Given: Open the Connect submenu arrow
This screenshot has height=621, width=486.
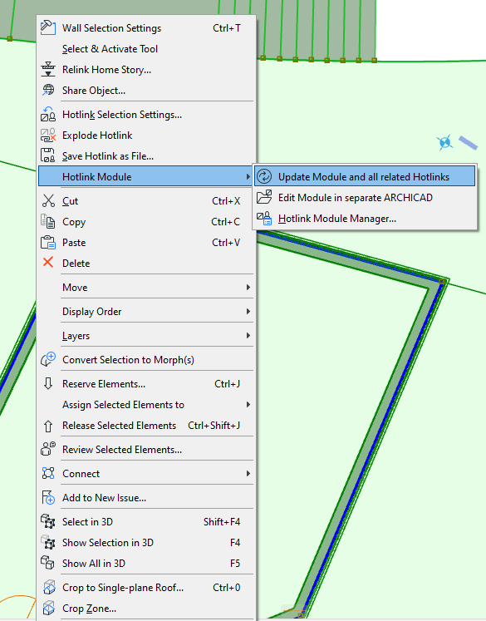Looking at the screenshot, I should click(x=248, y=473).
